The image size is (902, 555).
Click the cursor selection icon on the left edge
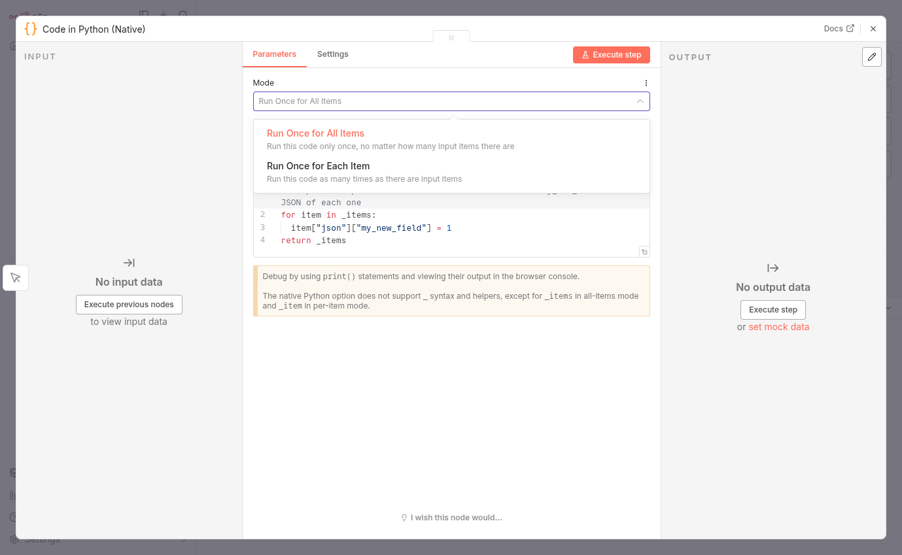[16, 277]
